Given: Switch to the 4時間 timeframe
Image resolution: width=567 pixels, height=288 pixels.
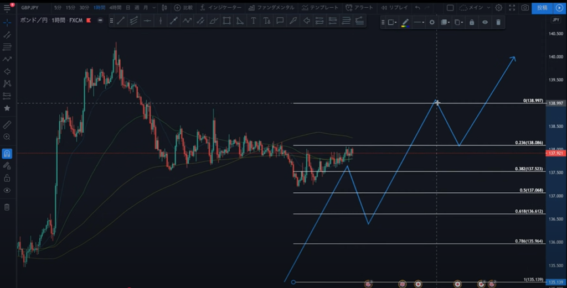Looking at the screenshot, I should click(x=115, y=8).
